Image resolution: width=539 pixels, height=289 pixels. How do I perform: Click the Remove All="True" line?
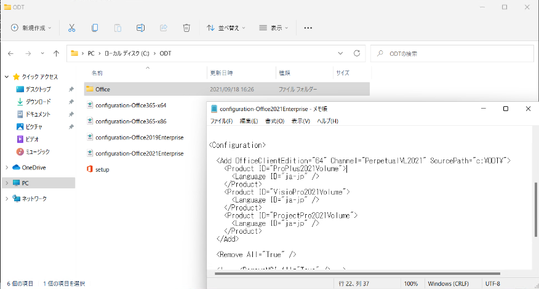click(x=256, y=255)
